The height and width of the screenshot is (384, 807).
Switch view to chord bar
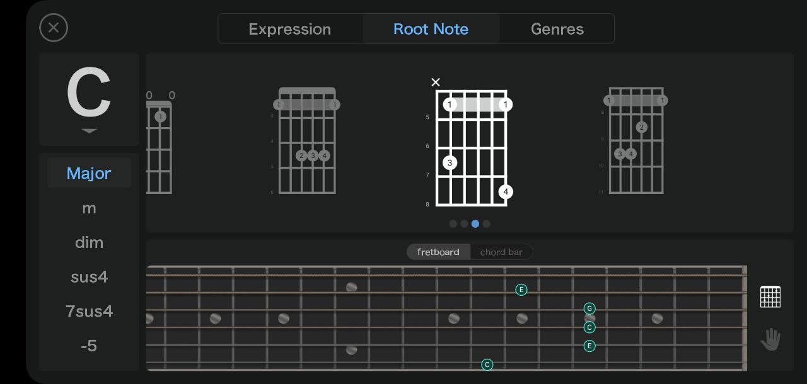click(501, 252)
